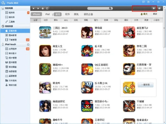The height and width of the screenshot is (124, 166).
Task: Open the 商业人生 game icon
Action: coord(45,51)
